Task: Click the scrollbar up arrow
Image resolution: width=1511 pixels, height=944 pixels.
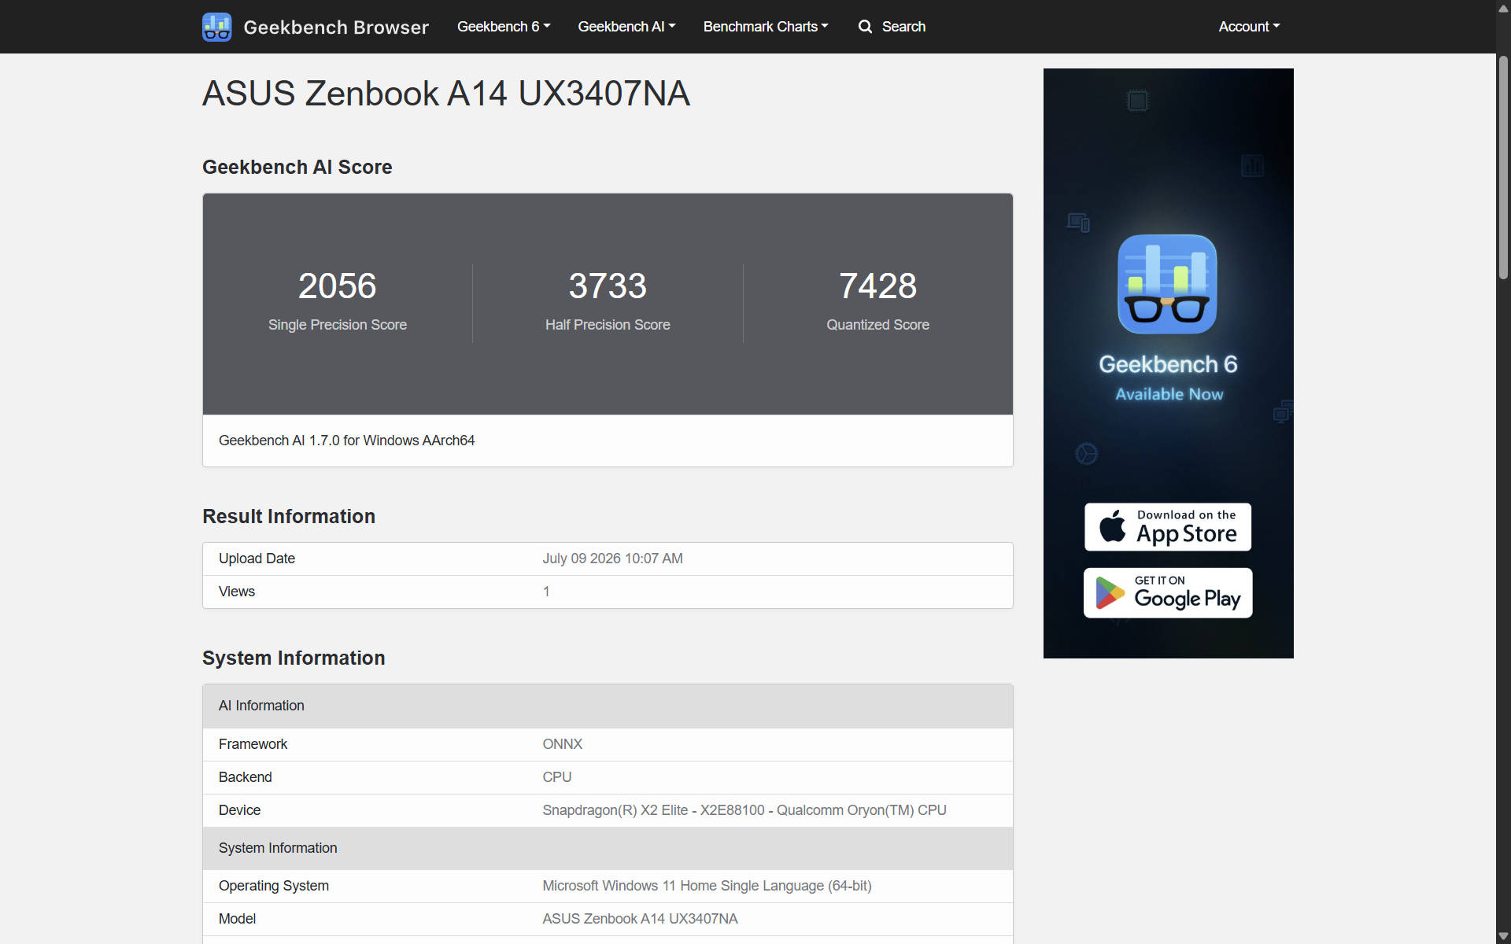Action: point(1503,9)
